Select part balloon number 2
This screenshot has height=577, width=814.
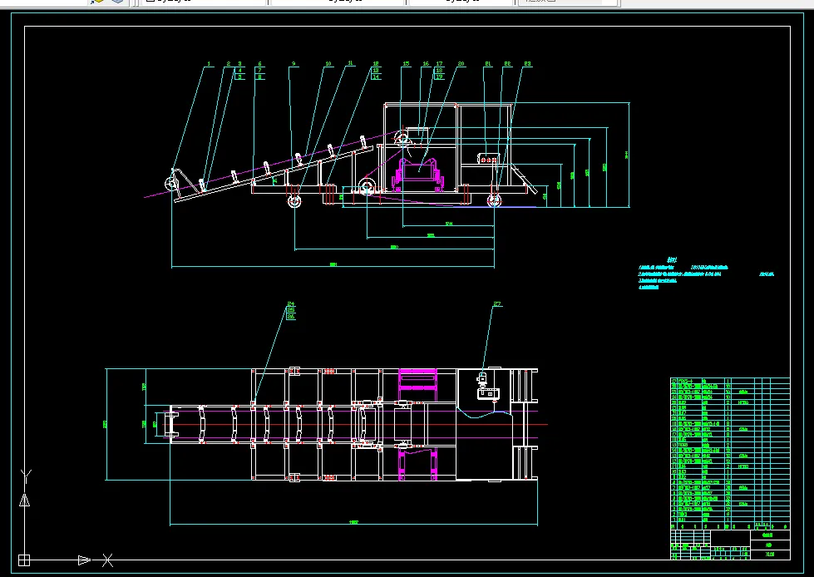point(229,64)
